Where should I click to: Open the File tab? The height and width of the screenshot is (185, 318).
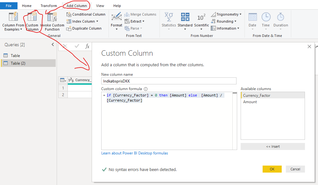[9, 6]
